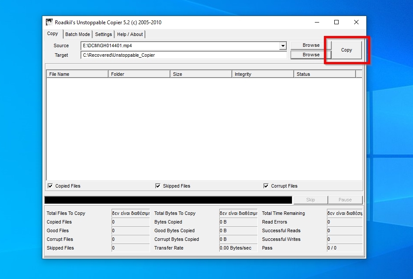The height and width of the screenshot is (279, 413).
Task: Click the Read Errors value
Action: click(x=345, y=222)
